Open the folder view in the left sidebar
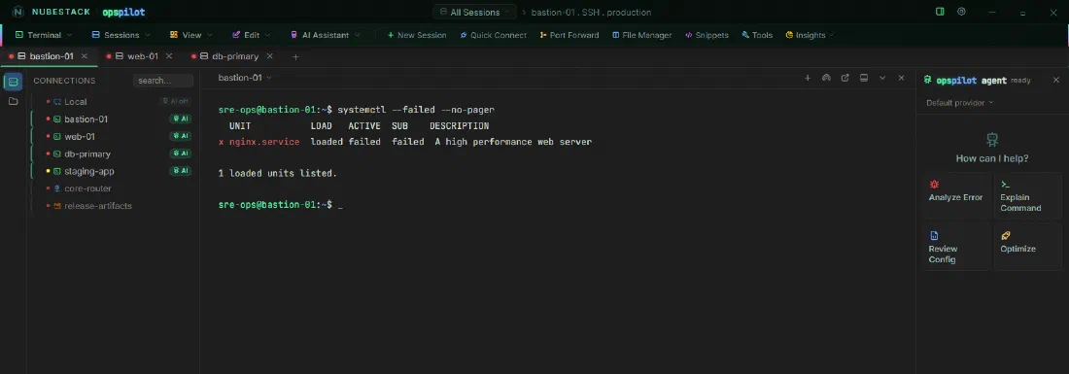This screenshot has height=374, width=1069. pos(13,101)
